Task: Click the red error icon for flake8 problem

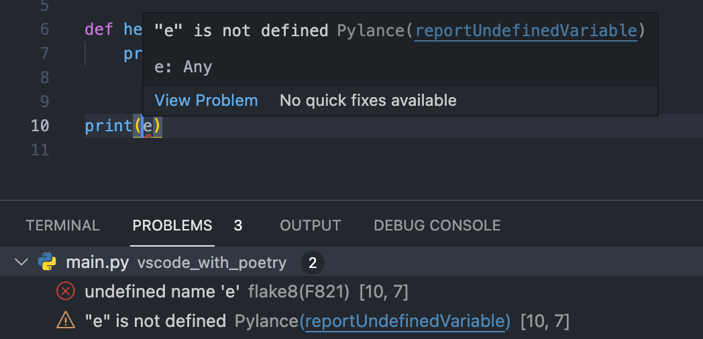Action: pos(66,291)
